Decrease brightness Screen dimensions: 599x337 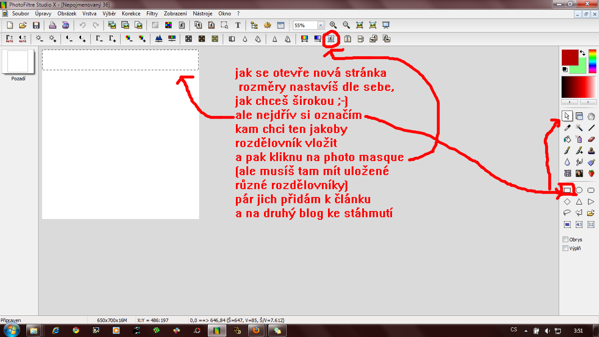(x=39, y=39)
